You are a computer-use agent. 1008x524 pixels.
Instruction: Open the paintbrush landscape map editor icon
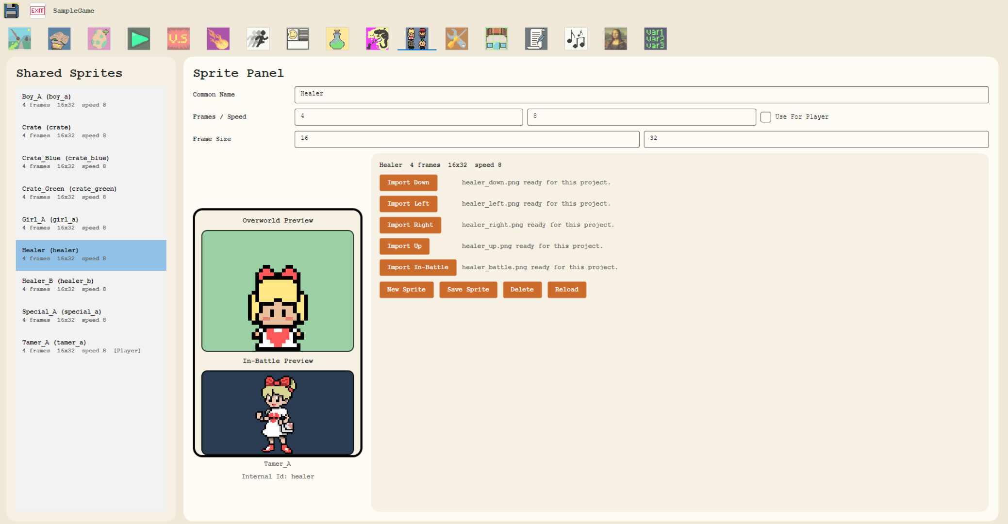(x=20, y=39)
